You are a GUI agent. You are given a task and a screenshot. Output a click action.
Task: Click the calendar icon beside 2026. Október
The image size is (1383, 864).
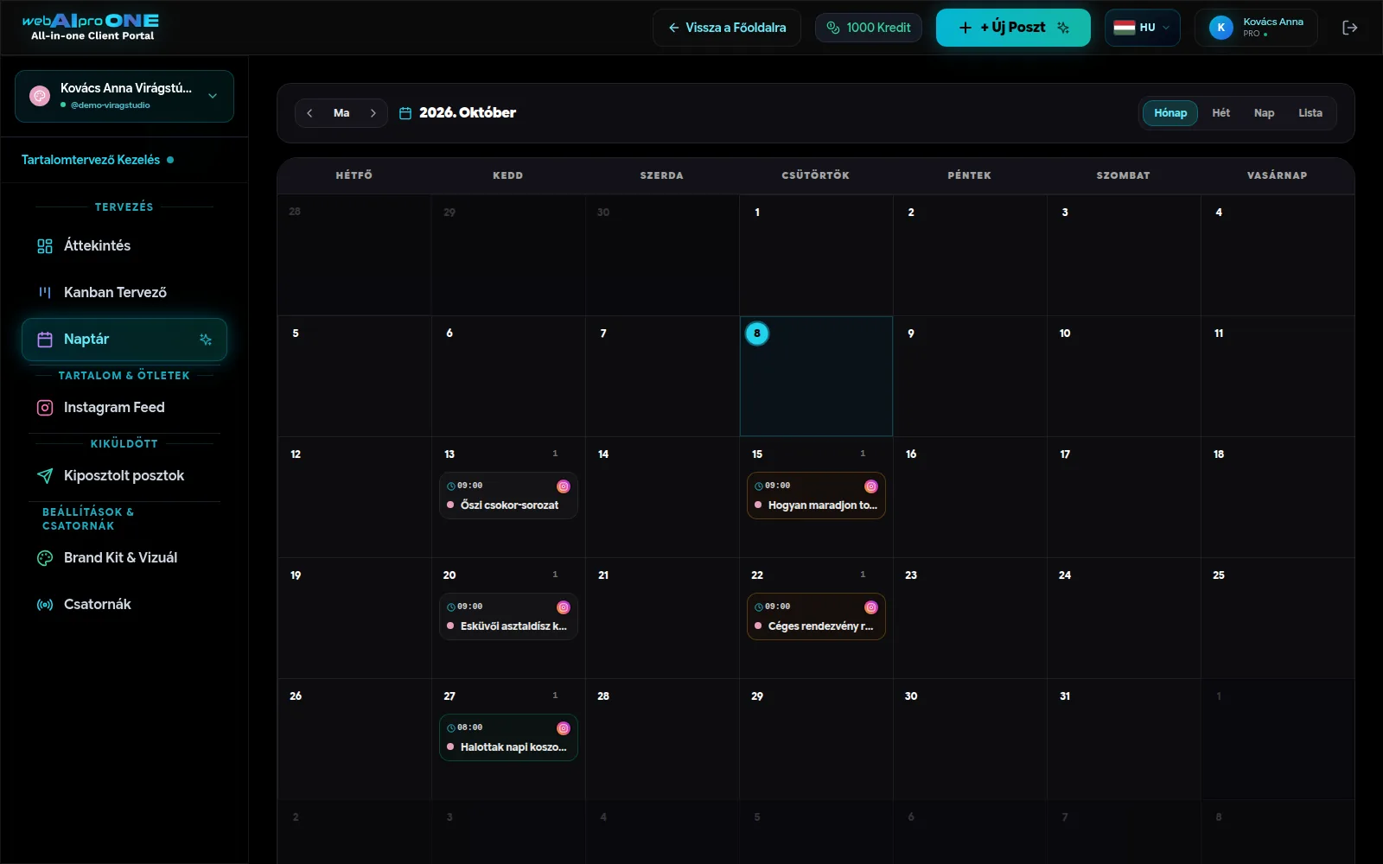tap(405, 113)
